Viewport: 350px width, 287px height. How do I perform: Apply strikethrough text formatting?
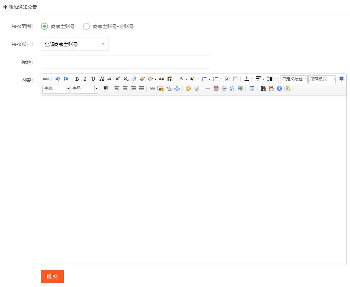point(110,79)
